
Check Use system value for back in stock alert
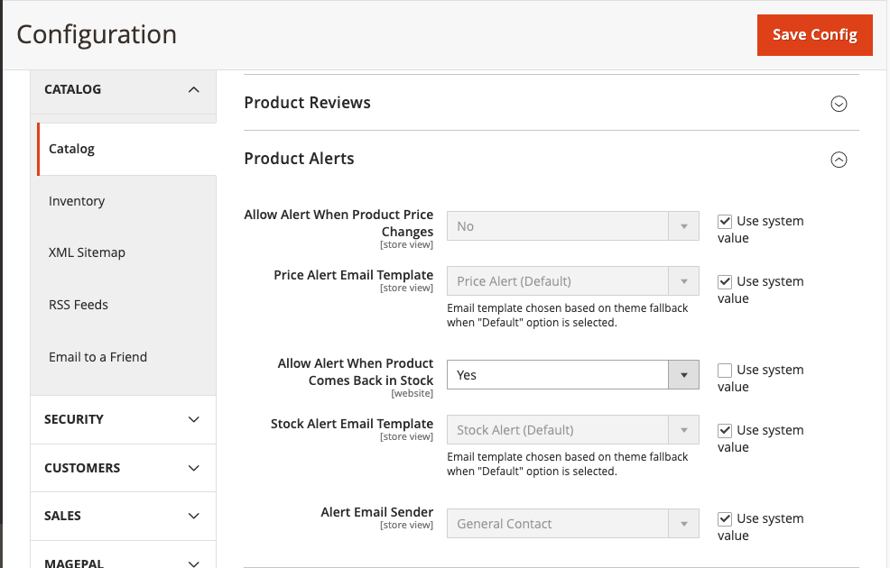(725, 371)
